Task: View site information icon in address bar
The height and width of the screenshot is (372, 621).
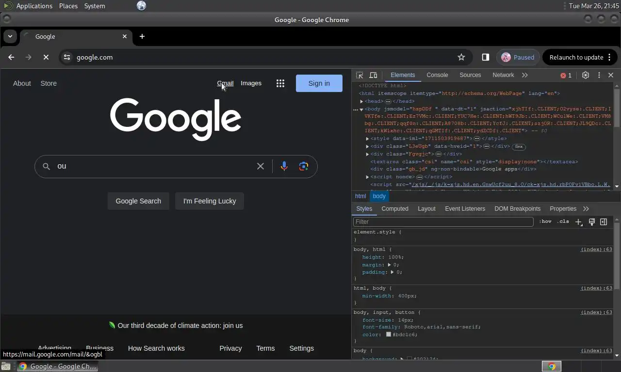Action: point(67,57)
